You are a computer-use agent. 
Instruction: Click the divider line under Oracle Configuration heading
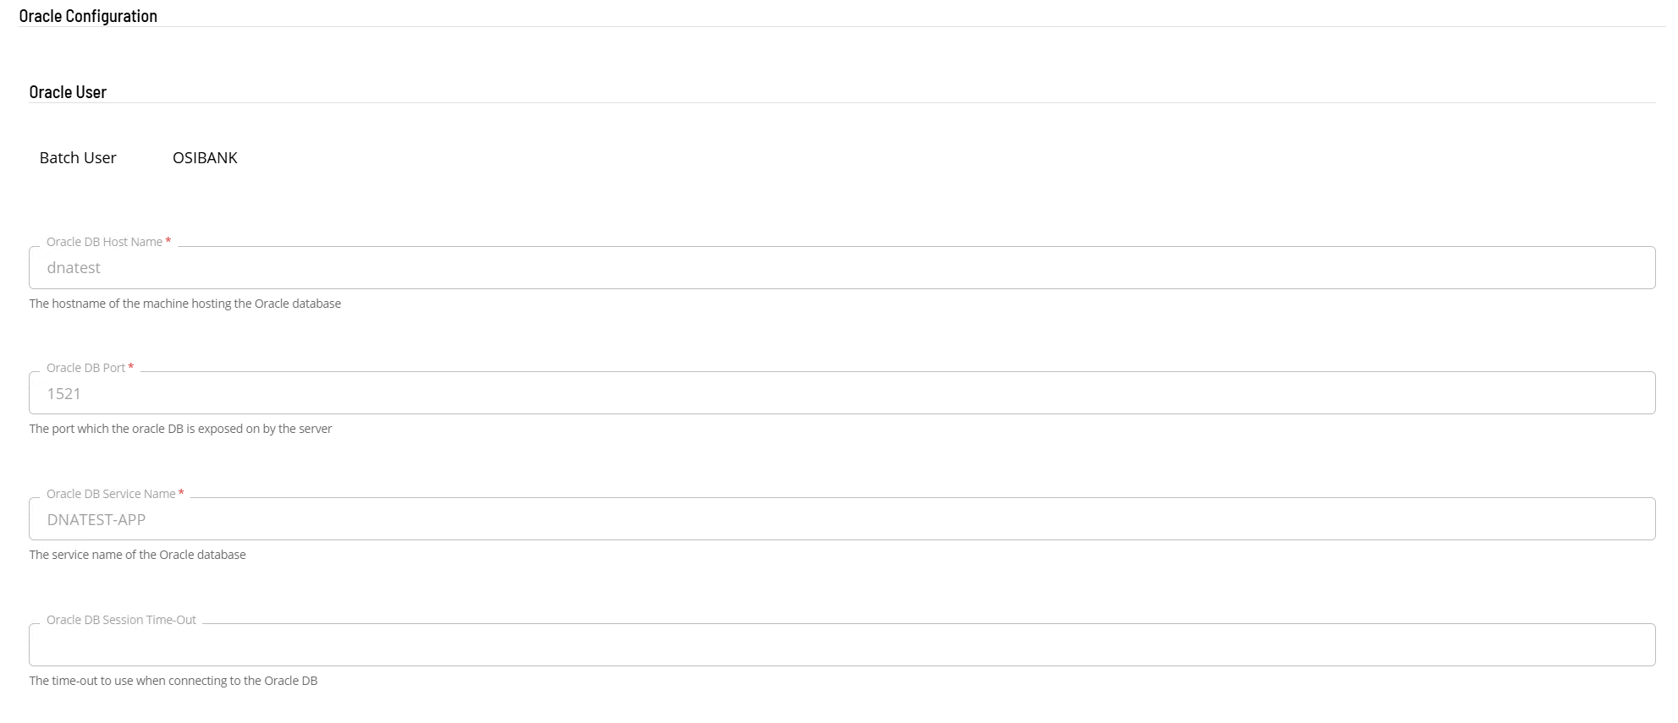(x=841, y=27)
